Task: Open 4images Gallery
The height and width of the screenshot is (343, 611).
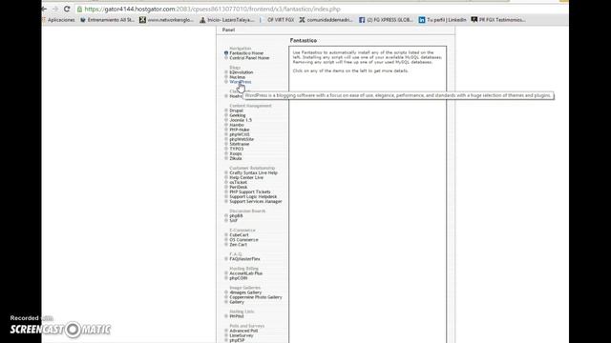Action: pos(245,293)
